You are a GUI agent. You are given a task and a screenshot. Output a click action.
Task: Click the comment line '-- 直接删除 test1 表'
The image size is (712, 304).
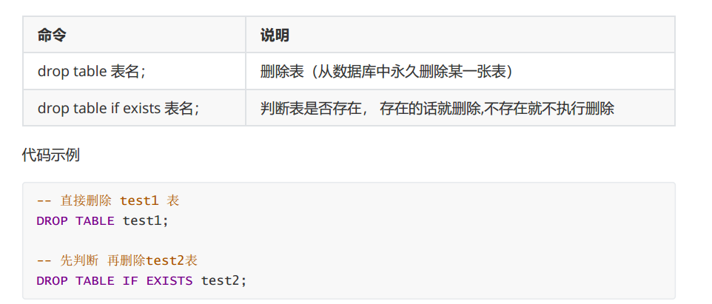coord(108,200)
